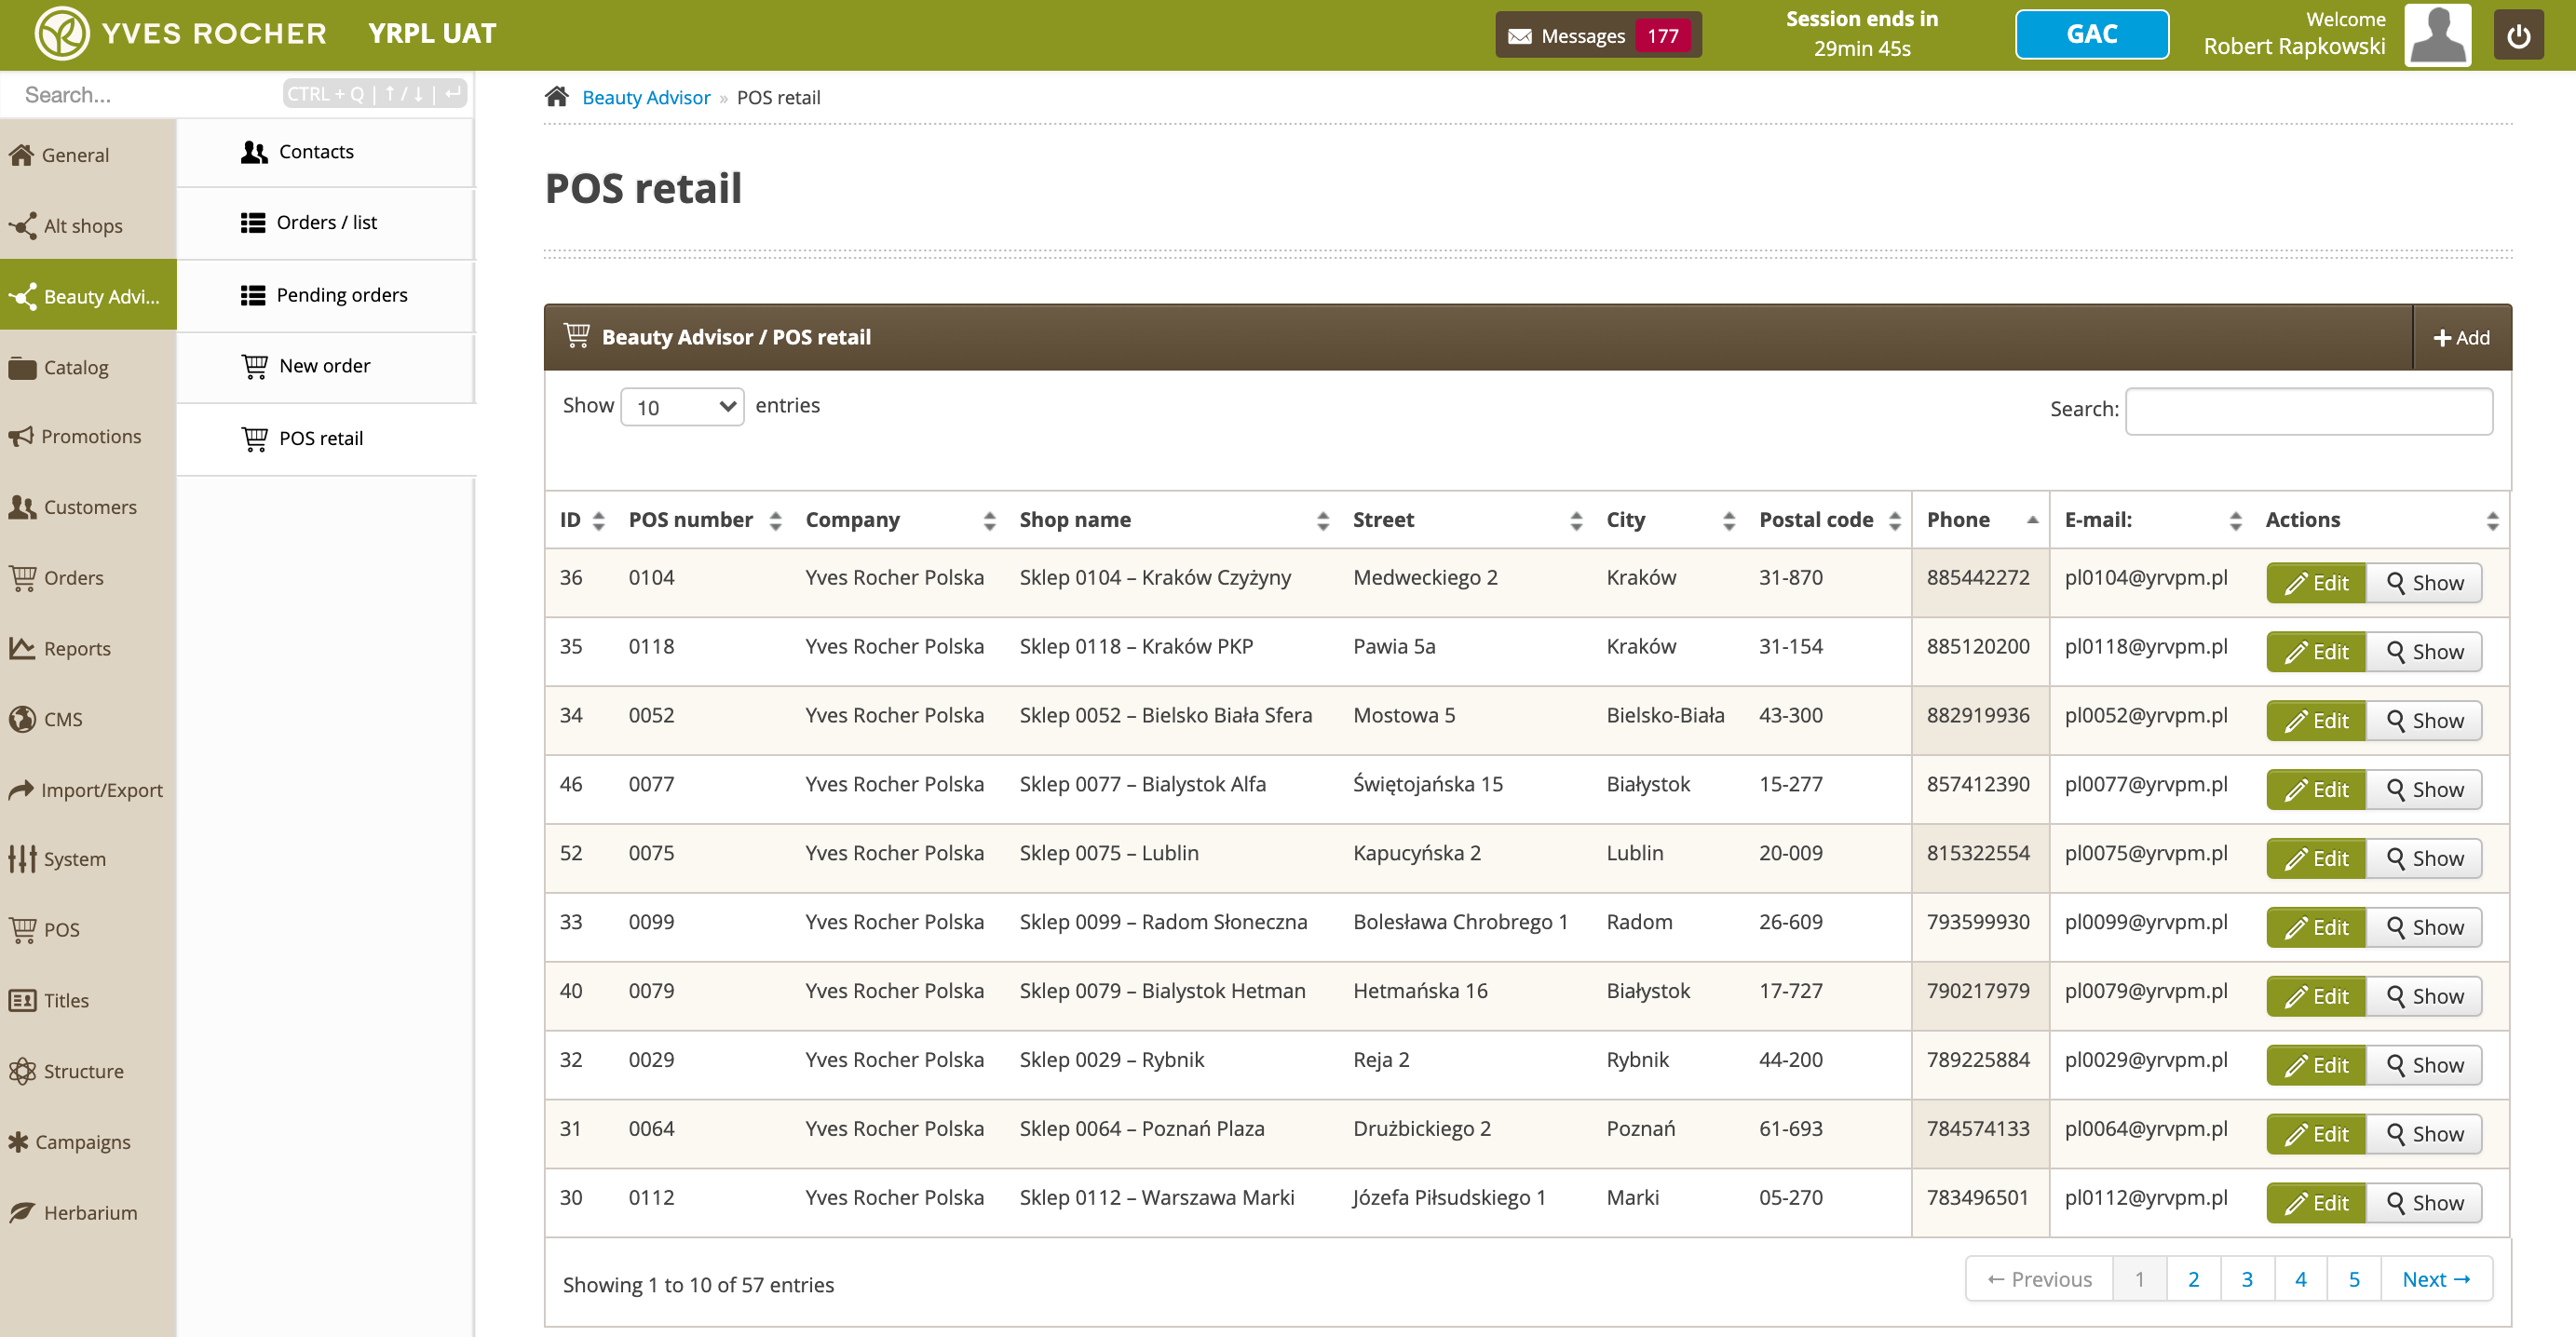Sort table by Postal code column

1829,520
